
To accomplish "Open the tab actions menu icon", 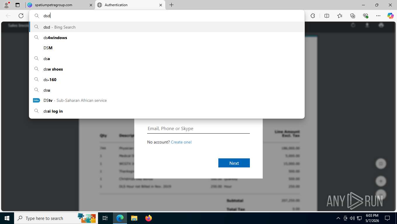I will (18, 5).
